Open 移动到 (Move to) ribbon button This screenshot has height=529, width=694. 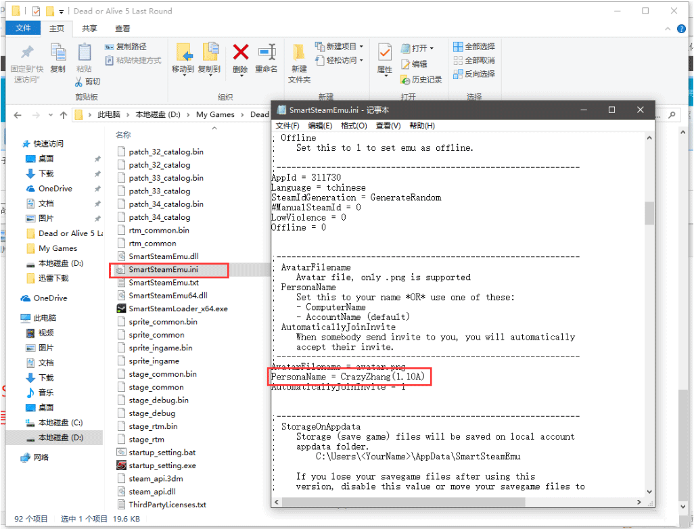(183, 59)
